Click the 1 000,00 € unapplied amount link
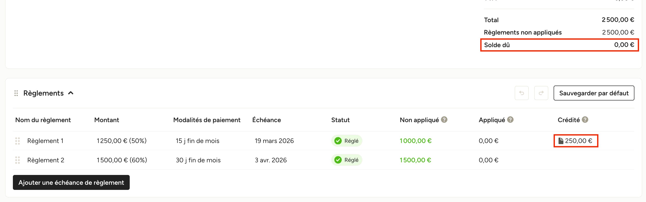 click(x=415, y=141)
